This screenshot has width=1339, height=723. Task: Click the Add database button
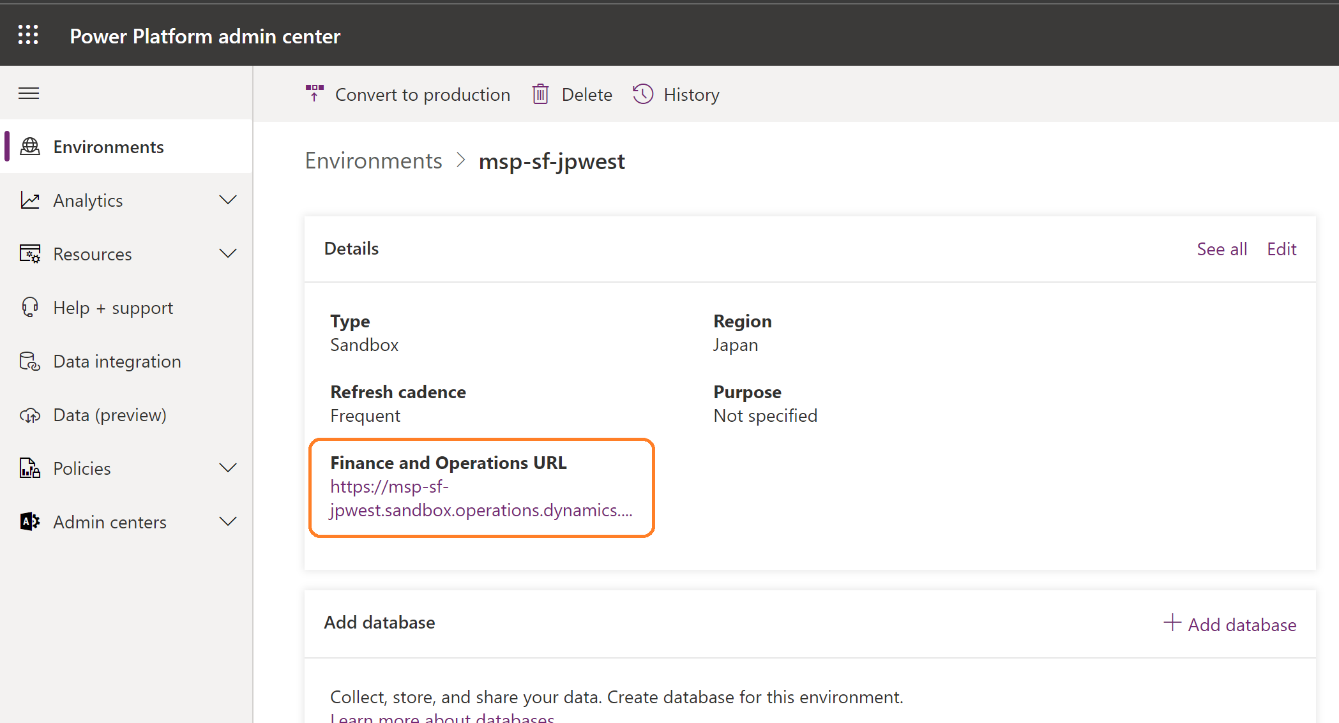(1230, 624)
